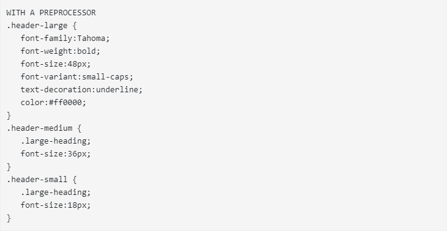448x231 pixels.
Task: Click .large-heading mixin under header-medium
Action: (x=56, y=141)
